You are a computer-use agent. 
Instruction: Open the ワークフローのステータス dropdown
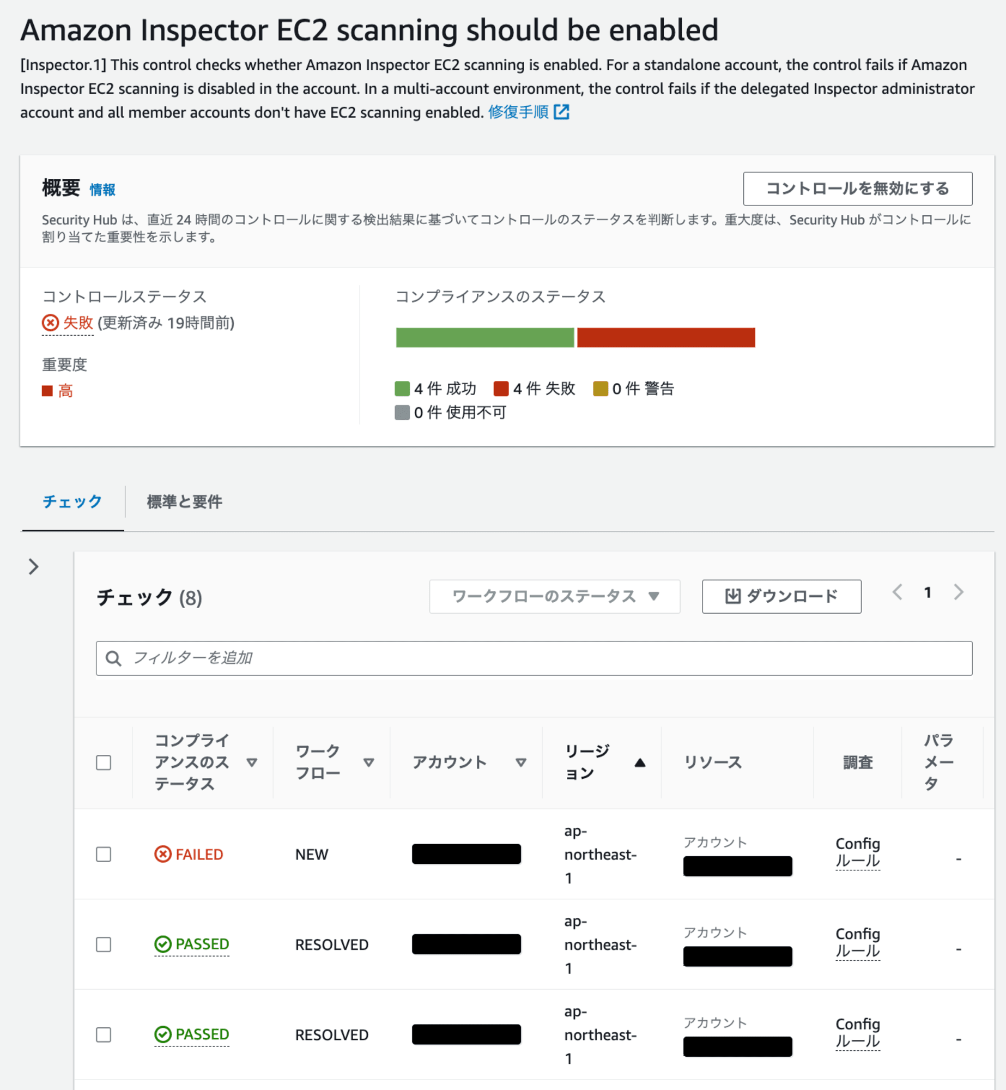click(x=555, y=596)
